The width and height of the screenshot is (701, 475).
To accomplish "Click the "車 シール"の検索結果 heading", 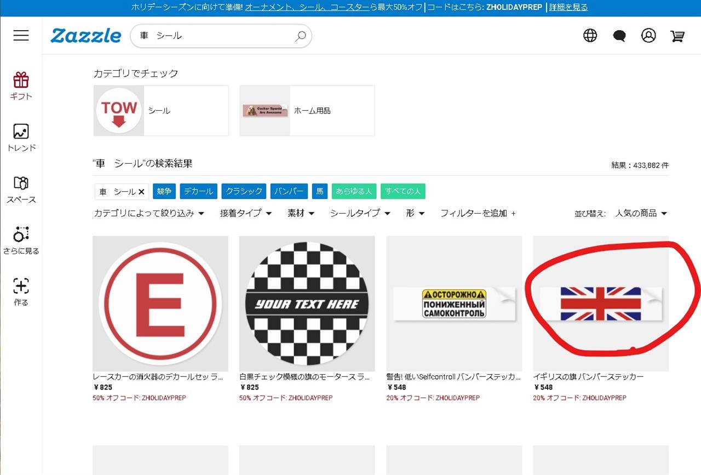I will click(x=143, y=164).
